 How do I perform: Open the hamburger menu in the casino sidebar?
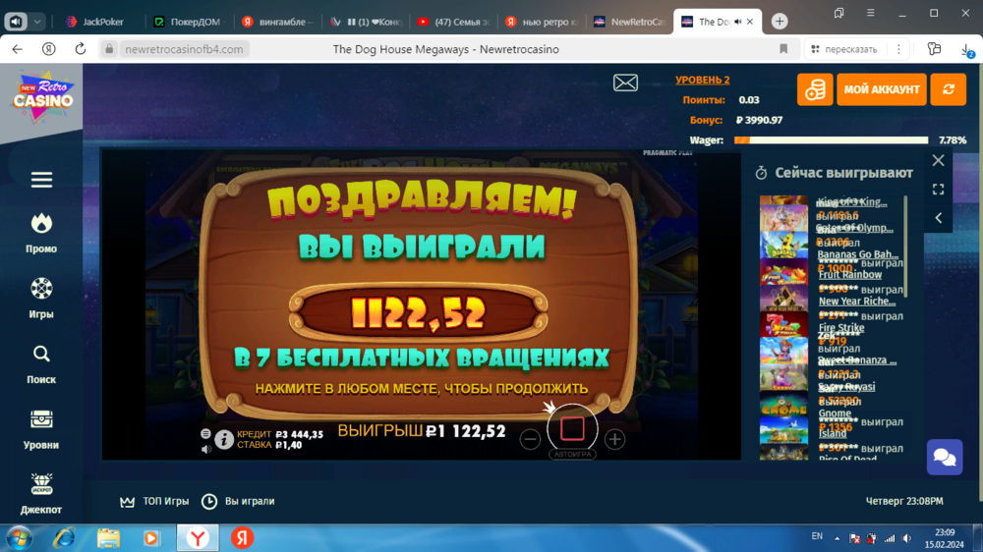point(41,180)
